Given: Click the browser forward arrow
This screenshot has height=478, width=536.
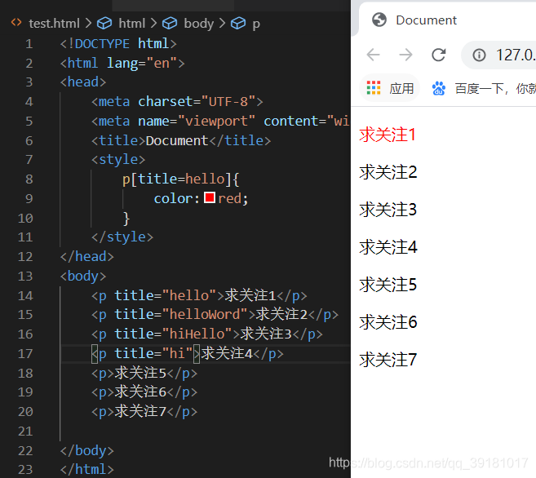Looking at the screenshot, I should click(405, 55).
